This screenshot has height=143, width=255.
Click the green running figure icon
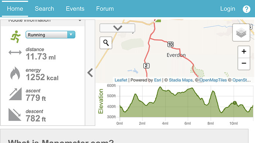click(16, 37)
